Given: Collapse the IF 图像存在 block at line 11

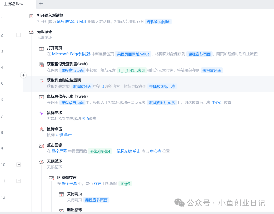Looking at the screenshot, I should pos(19,181).
